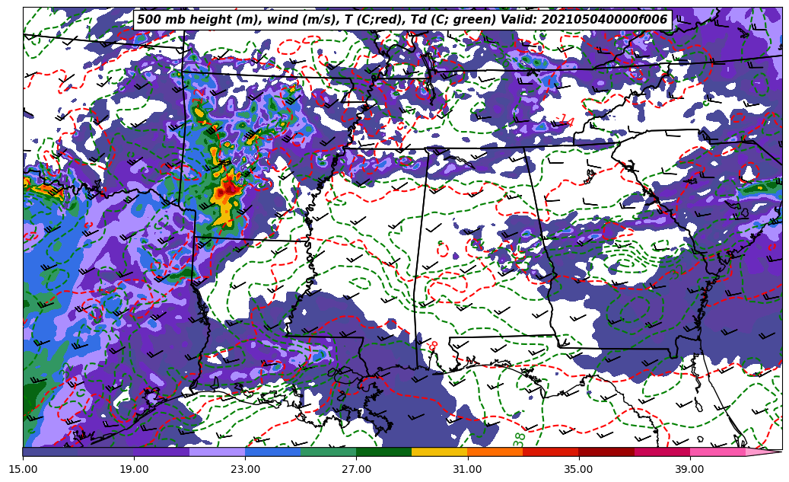Click the 39.00 colorbar tick label

(690, 469)
